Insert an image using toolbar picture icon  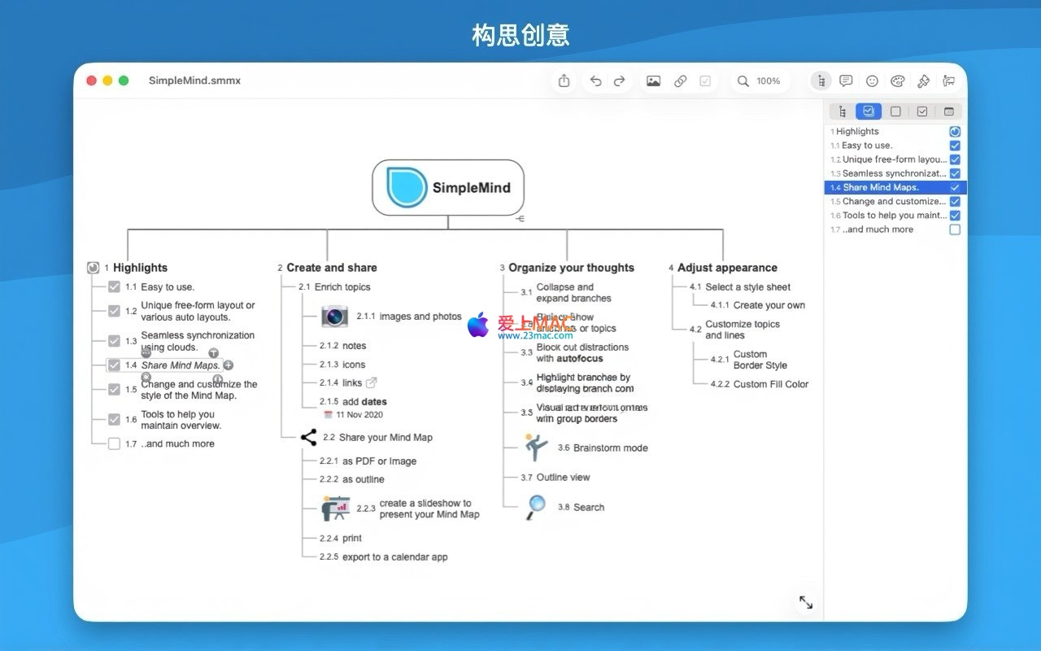coord(653,81)
